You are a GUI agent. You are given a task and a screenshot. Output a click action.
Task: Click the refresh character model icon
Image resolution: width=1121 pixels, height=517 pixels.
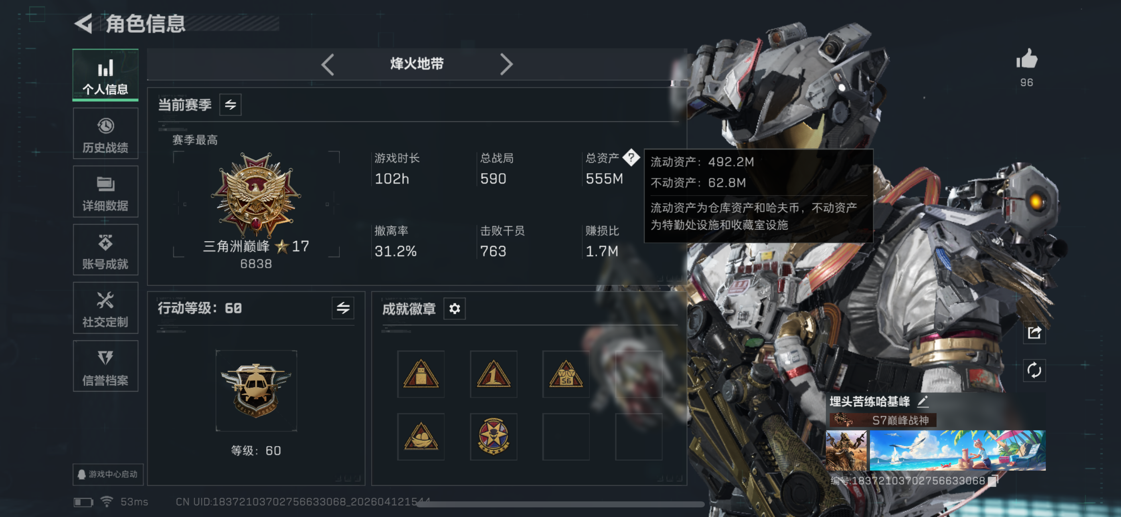(x=1034, y=371)
